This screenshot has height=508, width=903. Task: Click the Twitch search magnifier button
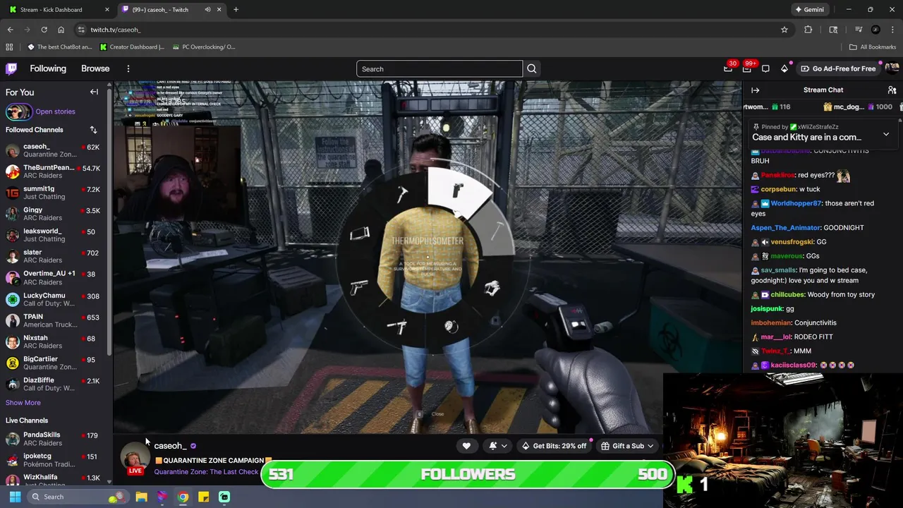coord(532,68)
